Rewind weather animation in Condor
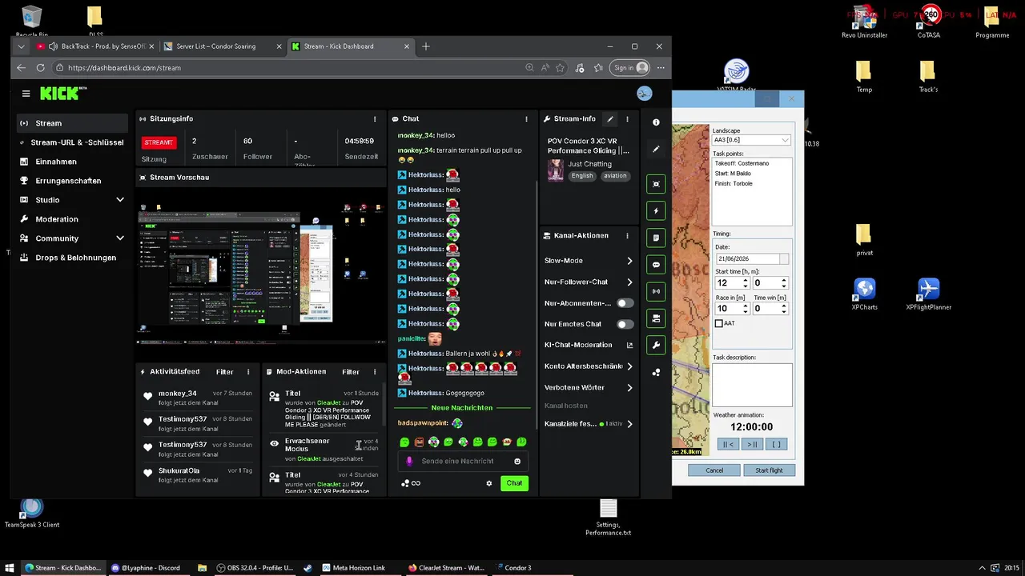This screenshot has width=1025, height=576. click(x=728, y=444)
